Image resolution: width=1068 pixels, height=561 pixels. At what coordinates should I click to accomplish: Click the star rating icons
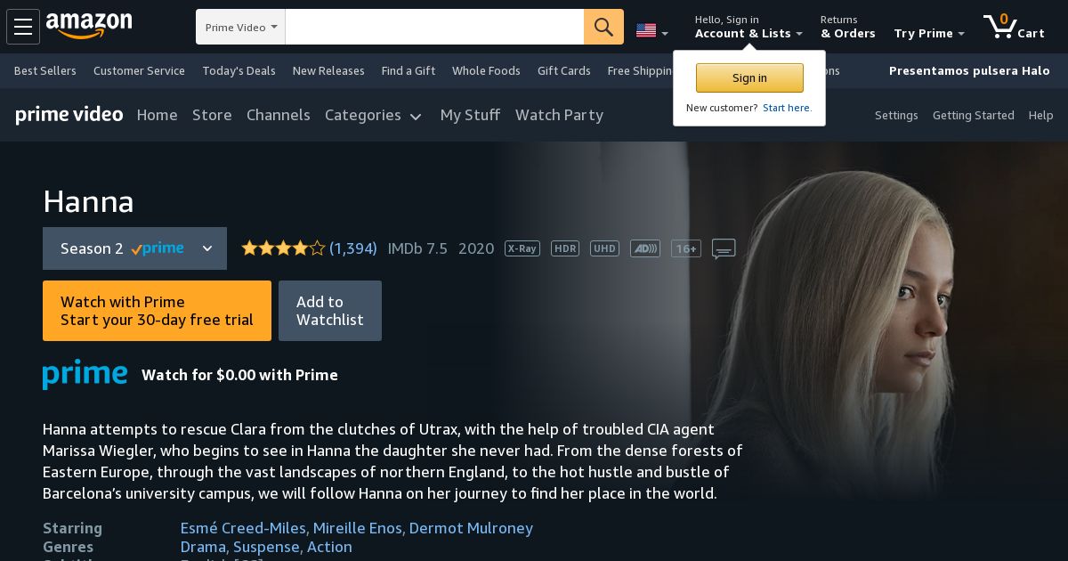(283, 248)
